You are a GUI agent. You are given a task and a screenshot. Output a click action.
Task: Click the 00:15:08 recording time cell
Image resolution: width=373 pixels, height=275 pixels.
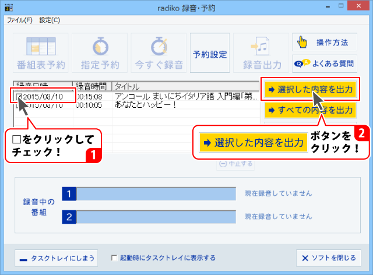89,97
